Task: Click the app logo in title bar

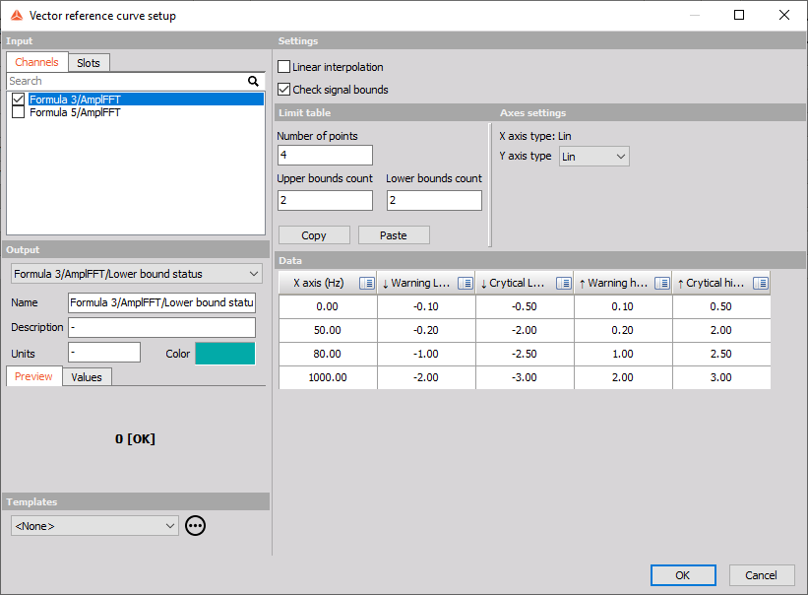Action: [x=15, y=16]
